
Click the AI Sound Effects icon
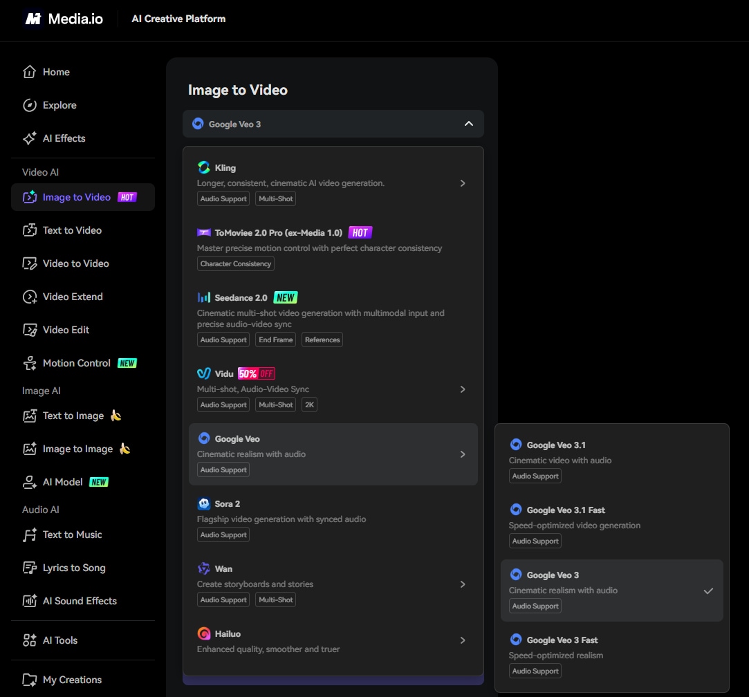30,601
